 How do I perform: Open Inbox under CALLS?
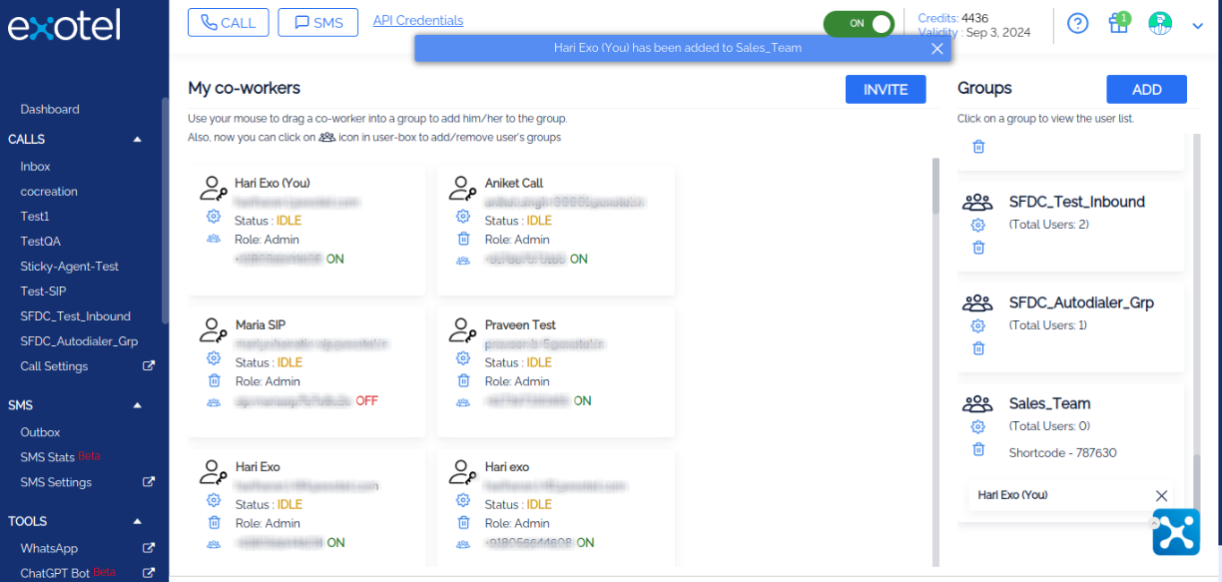click(x=35, y=167)
